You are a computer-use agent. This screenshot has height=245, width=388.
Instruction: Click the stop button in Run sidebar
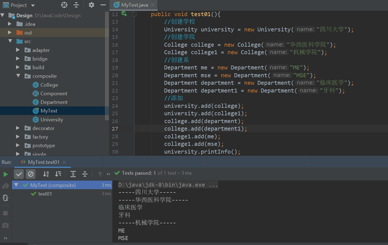[x=5, y=213]
